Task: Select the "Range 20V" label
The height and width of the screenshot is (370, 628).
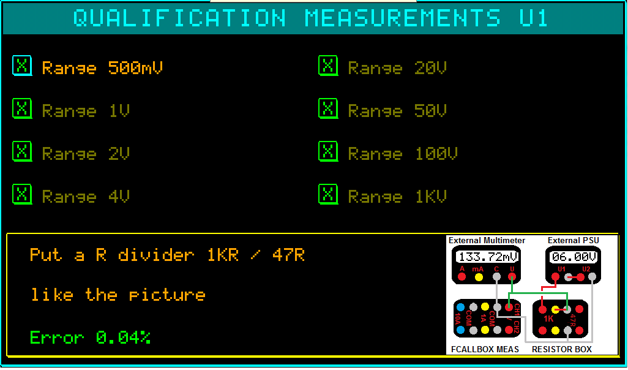Action: (x=397, y=68)
